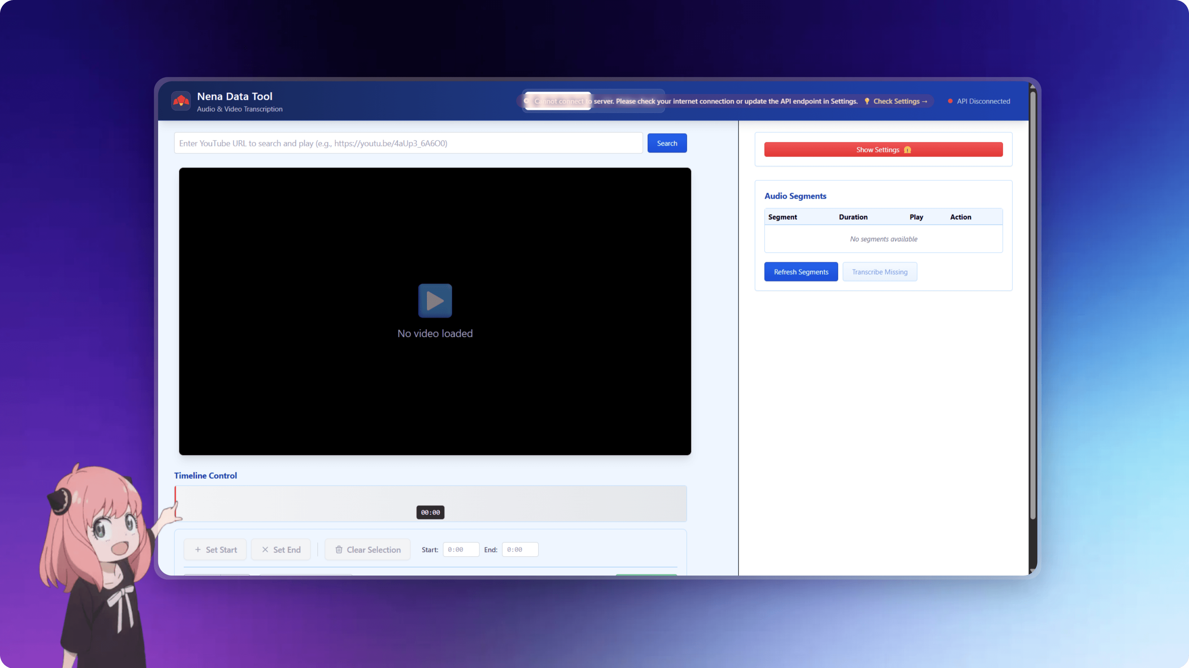
Task: Click the page vertical scrollbar thumb
Action: coord(1033,304)
